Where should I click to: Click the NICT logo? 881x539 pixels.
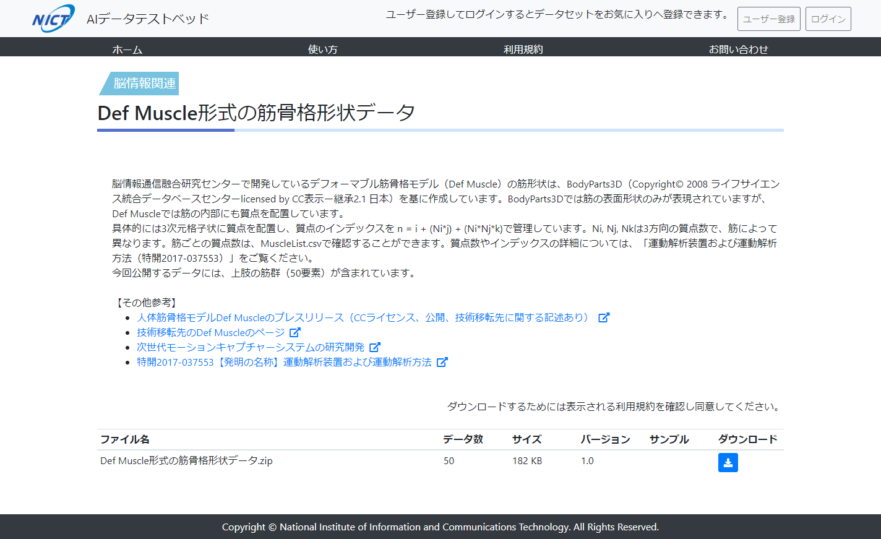pos(53,19)
